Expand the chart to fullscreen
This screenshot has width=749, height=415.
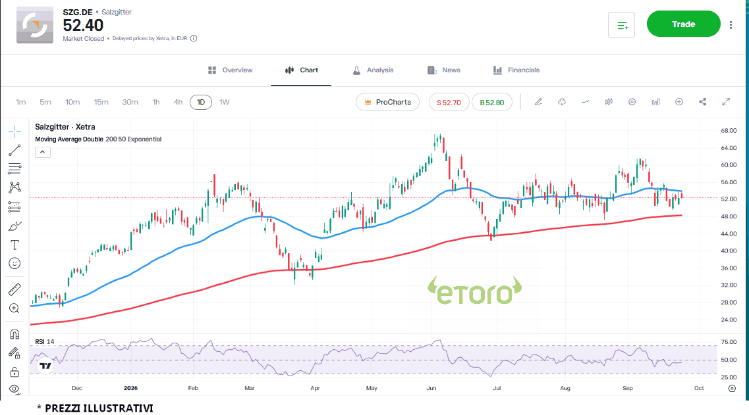click(x=725, y=101)
